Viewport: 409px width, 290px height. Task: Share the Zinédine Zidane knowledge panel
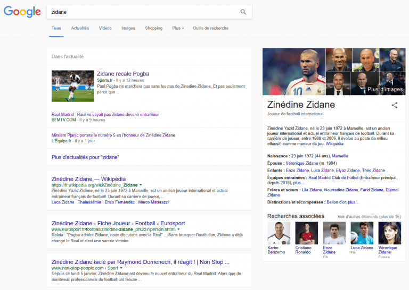click(395, 105)
